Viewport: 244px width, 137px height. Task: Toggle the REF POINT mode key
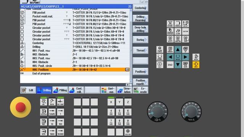click(61, 102)
